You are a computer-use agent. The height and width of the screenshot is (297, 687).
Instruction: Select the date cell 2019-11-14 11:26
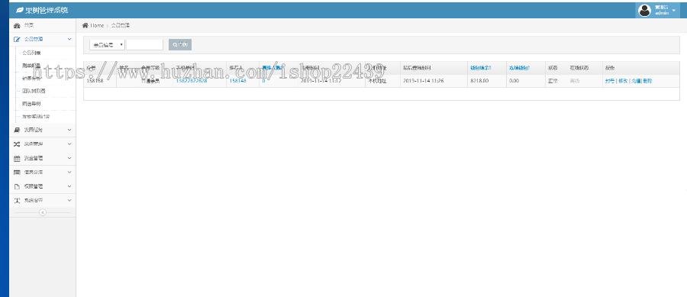point(424,81)
